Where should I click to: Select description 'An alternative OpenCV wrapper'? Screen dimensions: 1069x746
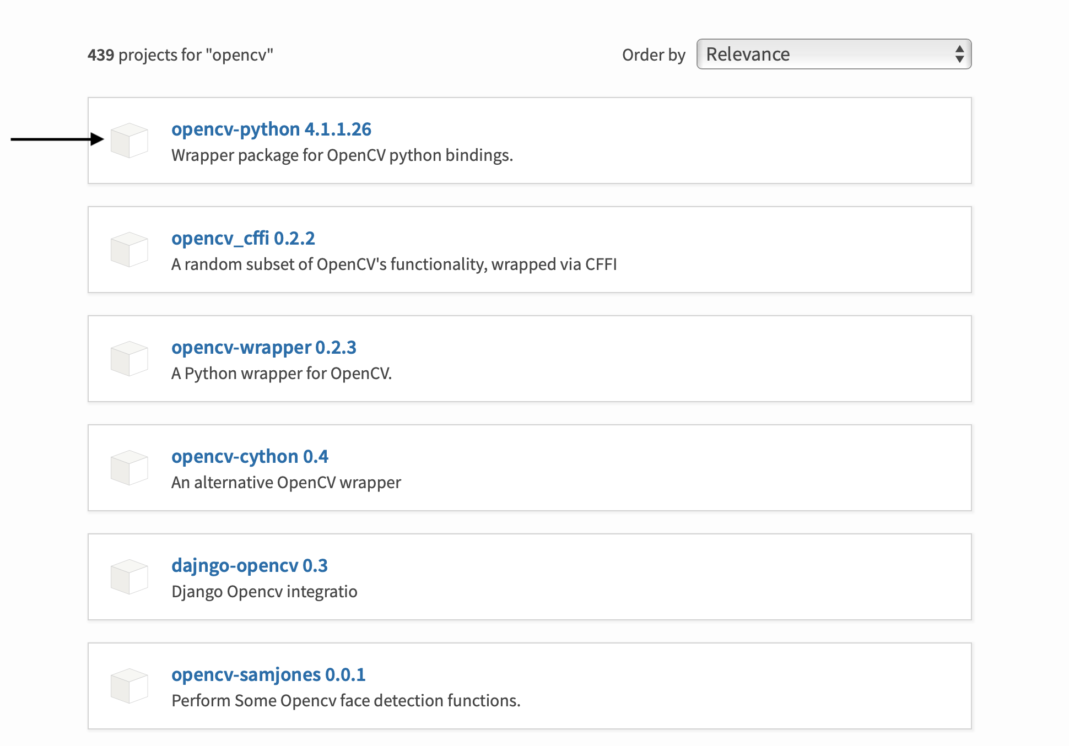pyautogui.click(x=286, y=483)
